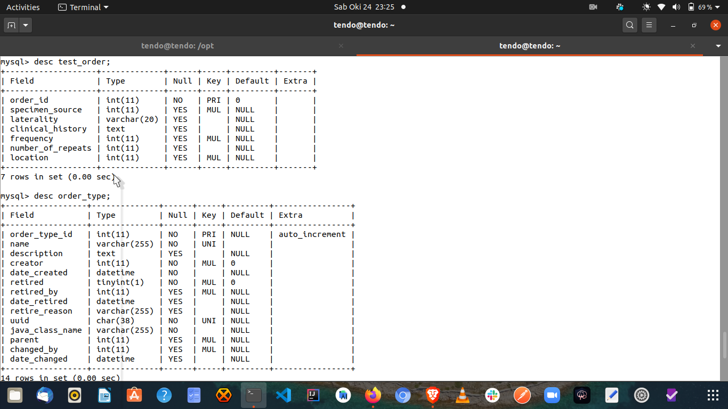Screen dimensions: 728x409
Task: Click the 'auto_increment' extra value
Action: pos(312,234)
